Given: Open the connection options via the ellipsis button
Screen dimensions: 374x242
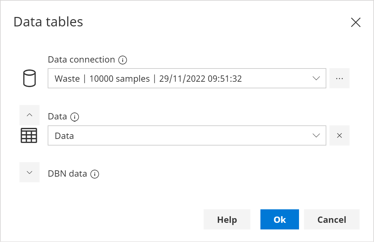Looking at the screenshot, I should click(339, 78).
